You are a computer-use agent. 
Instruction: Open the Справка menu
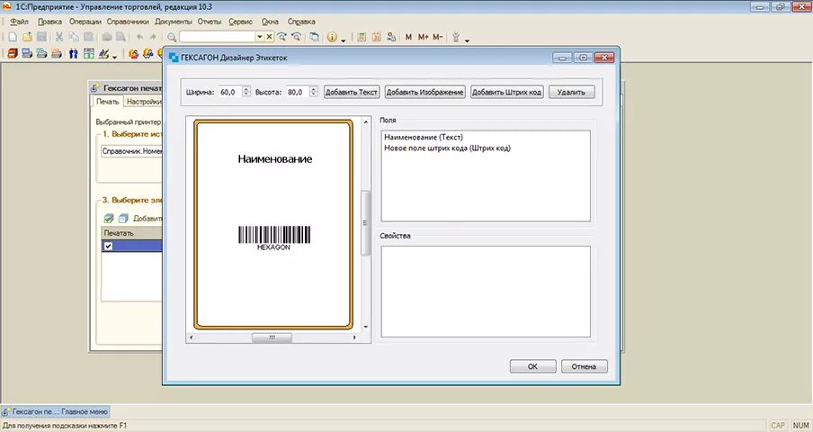301,22
